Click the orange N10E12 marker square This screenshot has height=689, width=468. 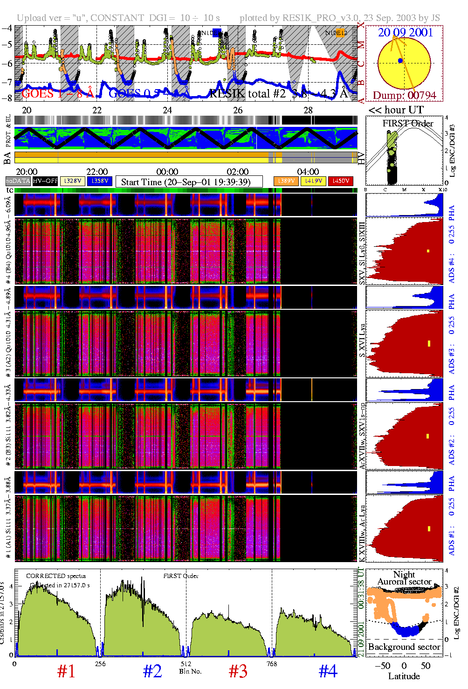pyautogui.click(x=341, y=33)
